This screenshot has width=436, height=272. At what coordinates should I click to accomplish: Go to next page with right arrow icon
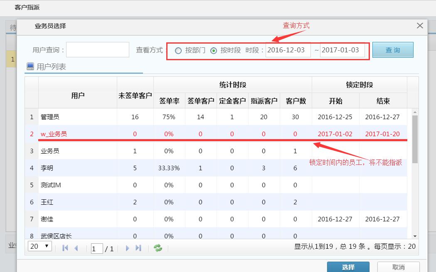tap(128, 247)
